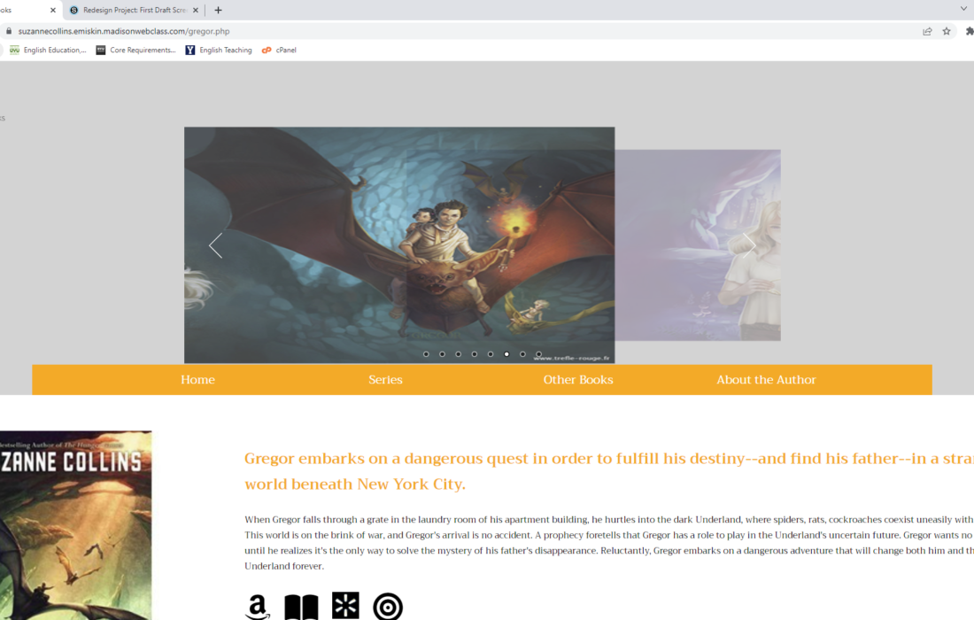Select the first carousel dot
This screenshot has height=620, width=974.
pos(426,354)
